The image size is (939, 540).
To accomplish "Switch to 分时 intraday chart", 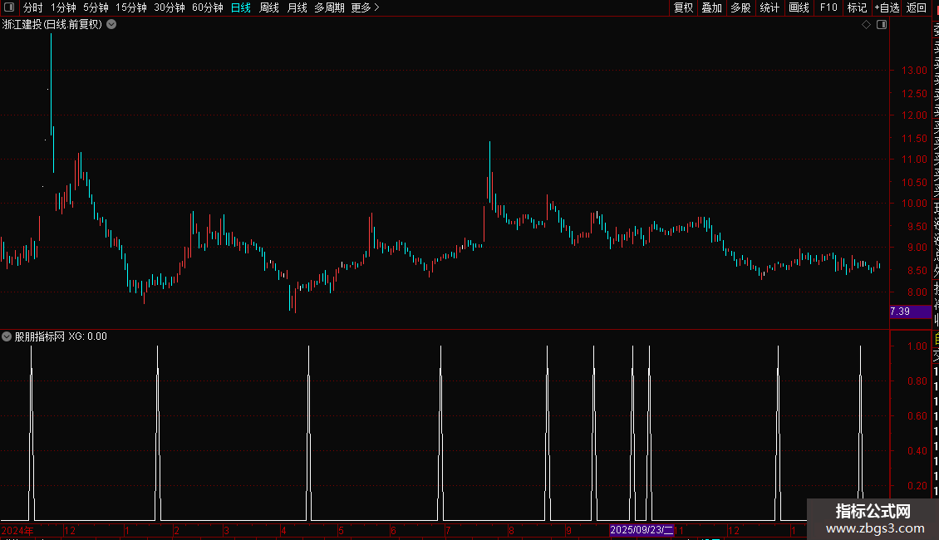I will 33,7.
